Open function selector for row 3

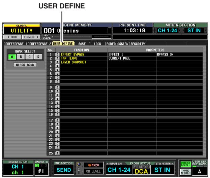click(57, 62)
